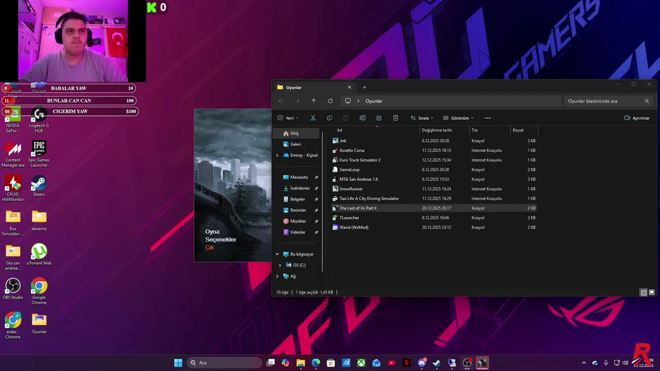This screenshot has width=660, height=371.
Task: Open the three-dots more options menu
Action: pos(488,118)
